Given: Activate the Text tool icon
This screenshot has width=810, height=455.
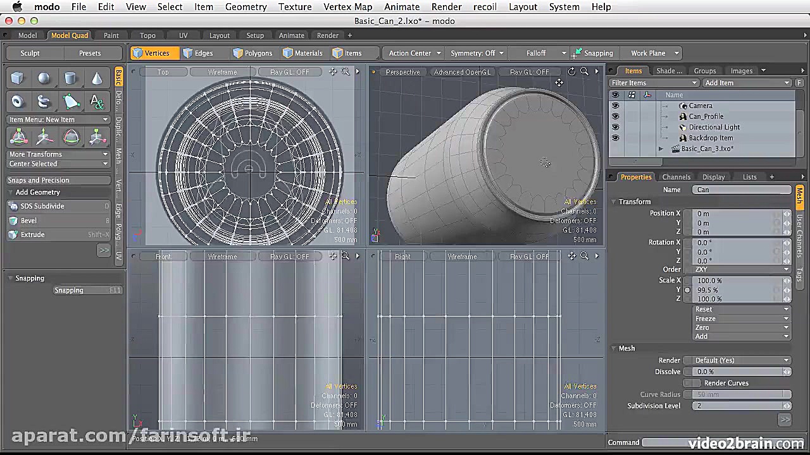Looking at the screenshot, I should (97, 101).
